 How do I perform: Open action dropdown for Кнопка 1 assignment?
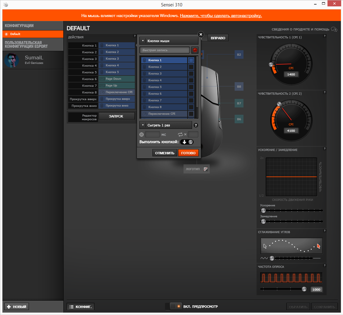coord(117,45)
